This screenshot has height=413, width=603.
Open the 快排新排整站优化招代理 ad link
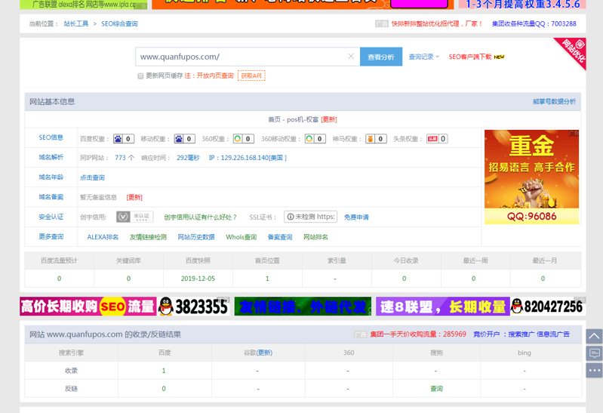click(x=437, y=24)
